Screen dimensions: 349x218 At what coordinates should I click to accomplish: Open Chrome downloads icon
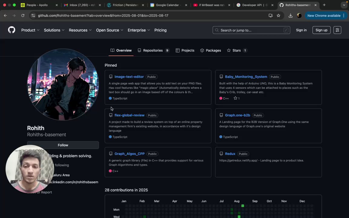click(291, 15)
